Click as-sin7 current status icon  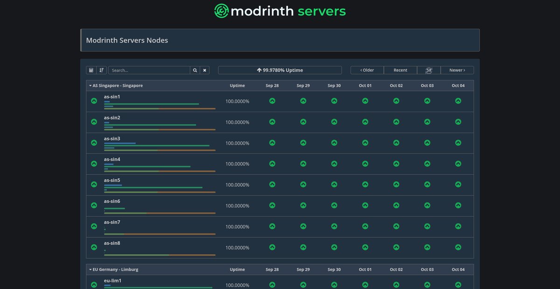tap(94, 227)
